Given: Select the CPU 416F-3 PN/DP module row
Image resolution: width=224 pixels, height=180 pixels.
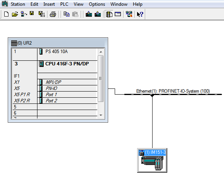Looking at the screenshot, I should click(55, 67).
